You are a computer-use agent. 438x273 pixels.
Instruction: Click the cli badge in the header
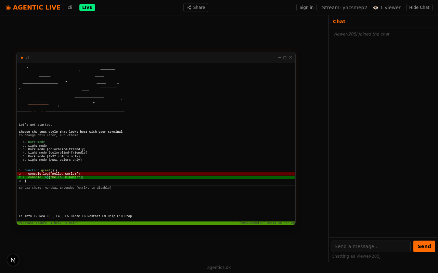click(70, 8)
